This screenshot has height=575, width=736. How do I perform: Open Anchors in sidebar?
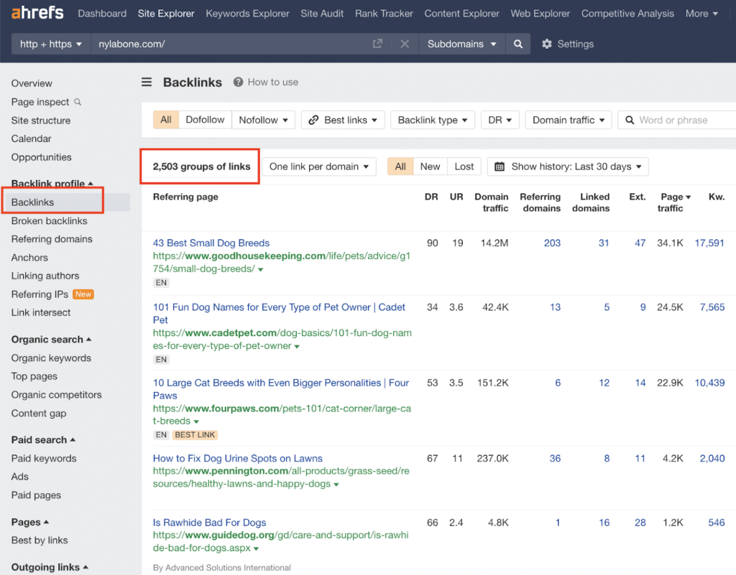[29, 258]
